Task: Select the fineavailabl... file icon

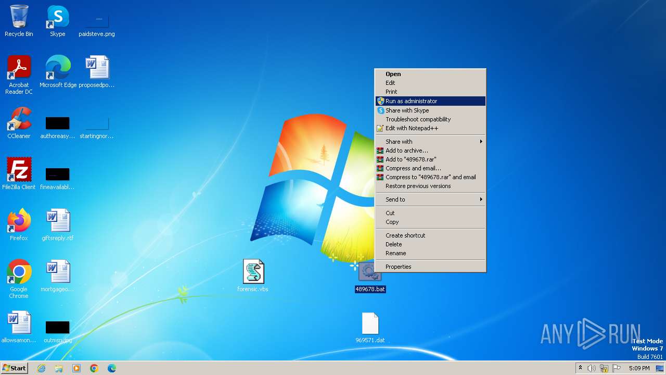Action: (x=58, y=178)
